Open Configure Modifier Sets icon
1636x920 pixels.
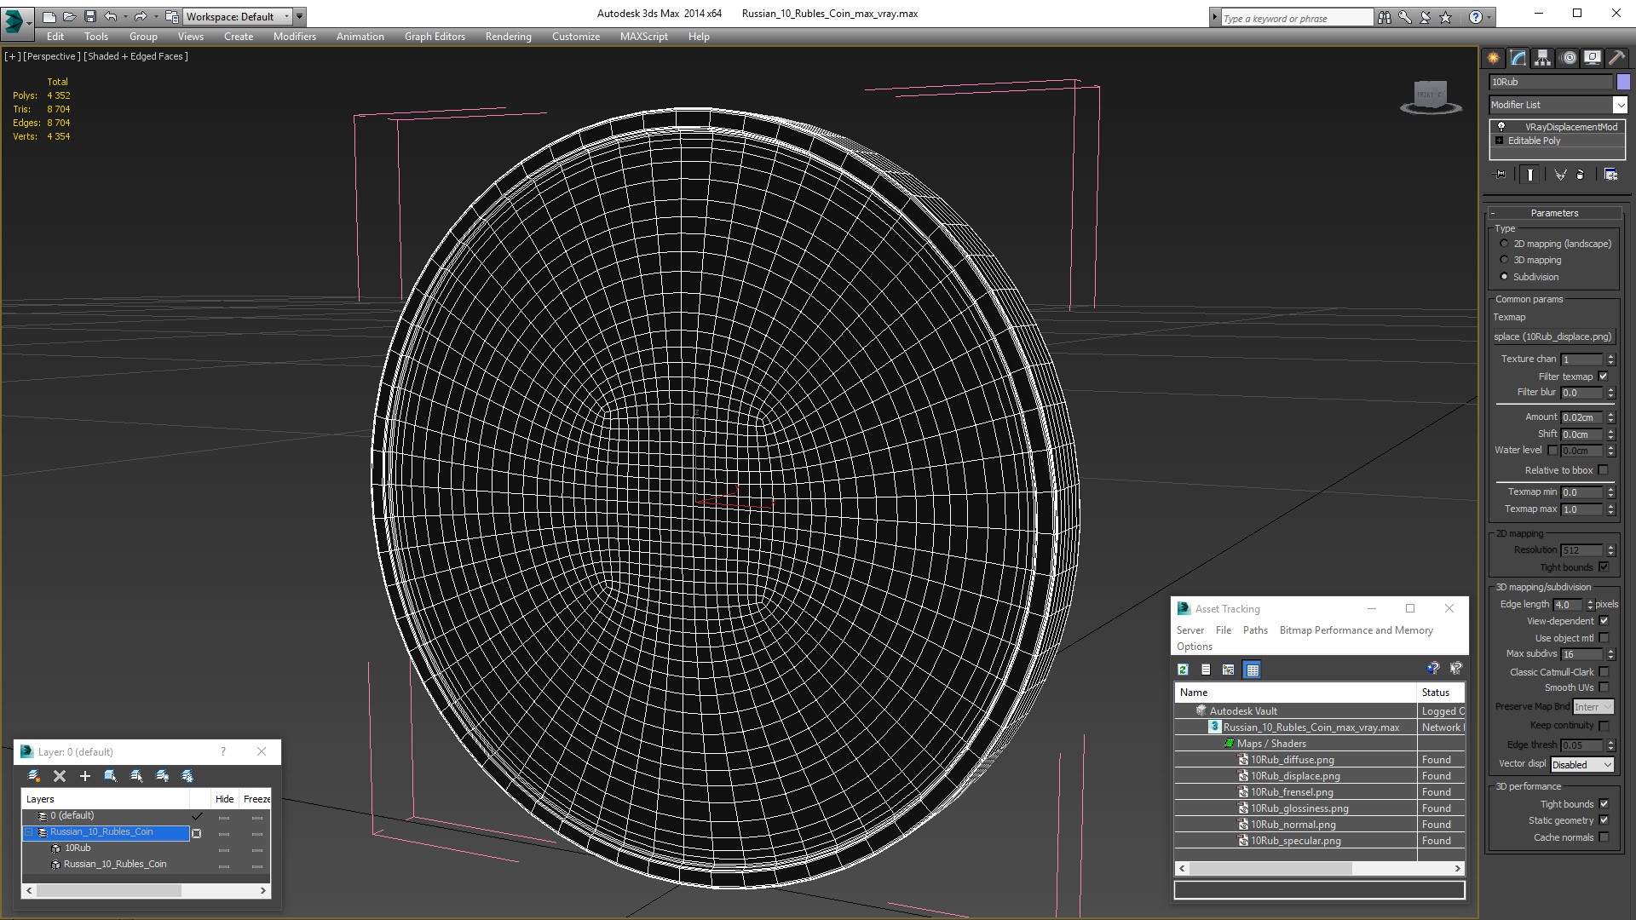[1610, 175]
